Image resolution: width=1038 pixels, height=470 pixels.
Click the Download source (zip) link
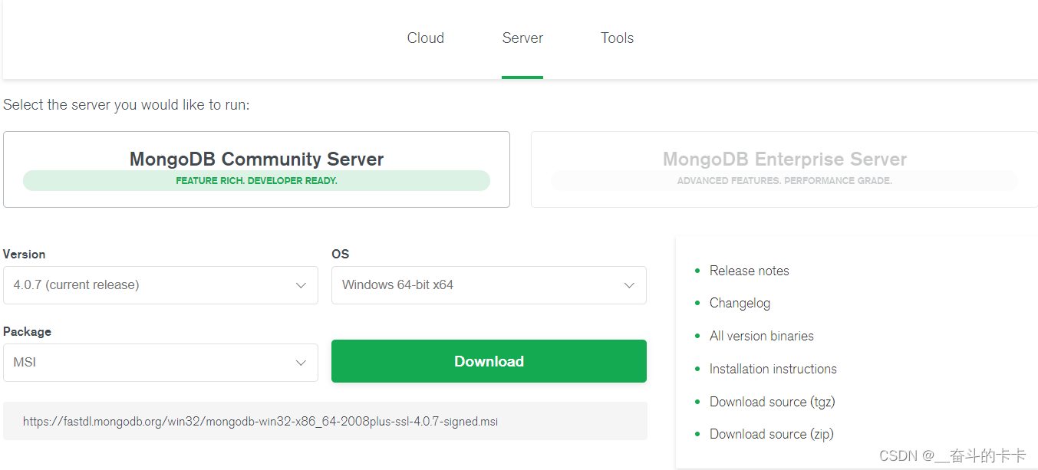pyautogui.click(x=771, y=434)
